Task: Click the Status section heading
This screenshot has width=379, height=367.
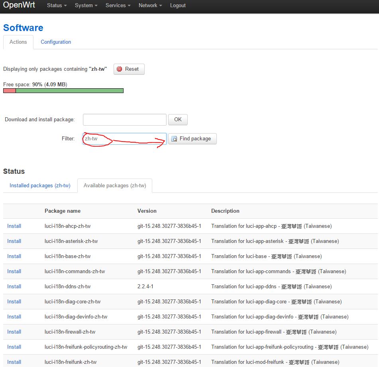Action: [14, 171]
